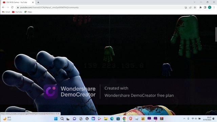Open the Maps bookmark
The width and height of the screenshot is (217, 122).
click(x=28, y=12)
